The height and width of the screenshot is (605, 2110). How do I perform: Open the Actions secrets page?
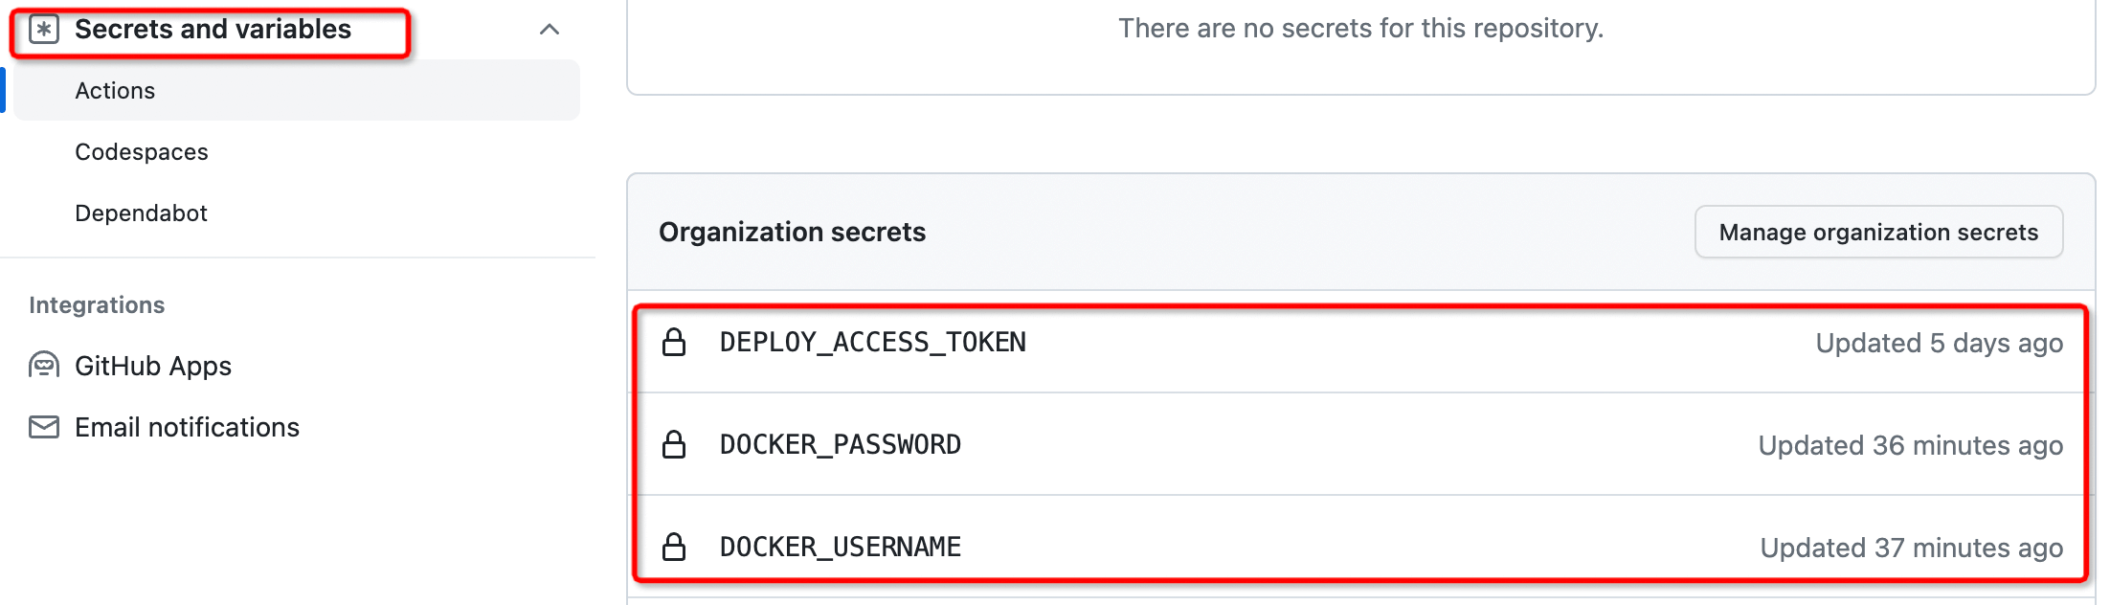point(297,90)
